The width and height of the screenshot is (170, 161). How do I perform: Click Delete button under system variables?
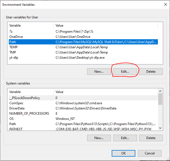pos(151,138)
